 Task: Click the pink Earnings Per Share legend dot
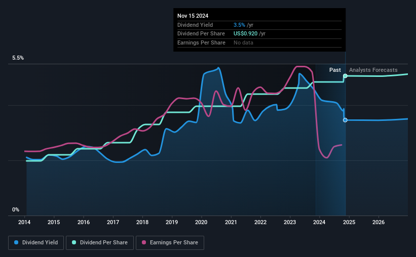click(x=144, y=242)
